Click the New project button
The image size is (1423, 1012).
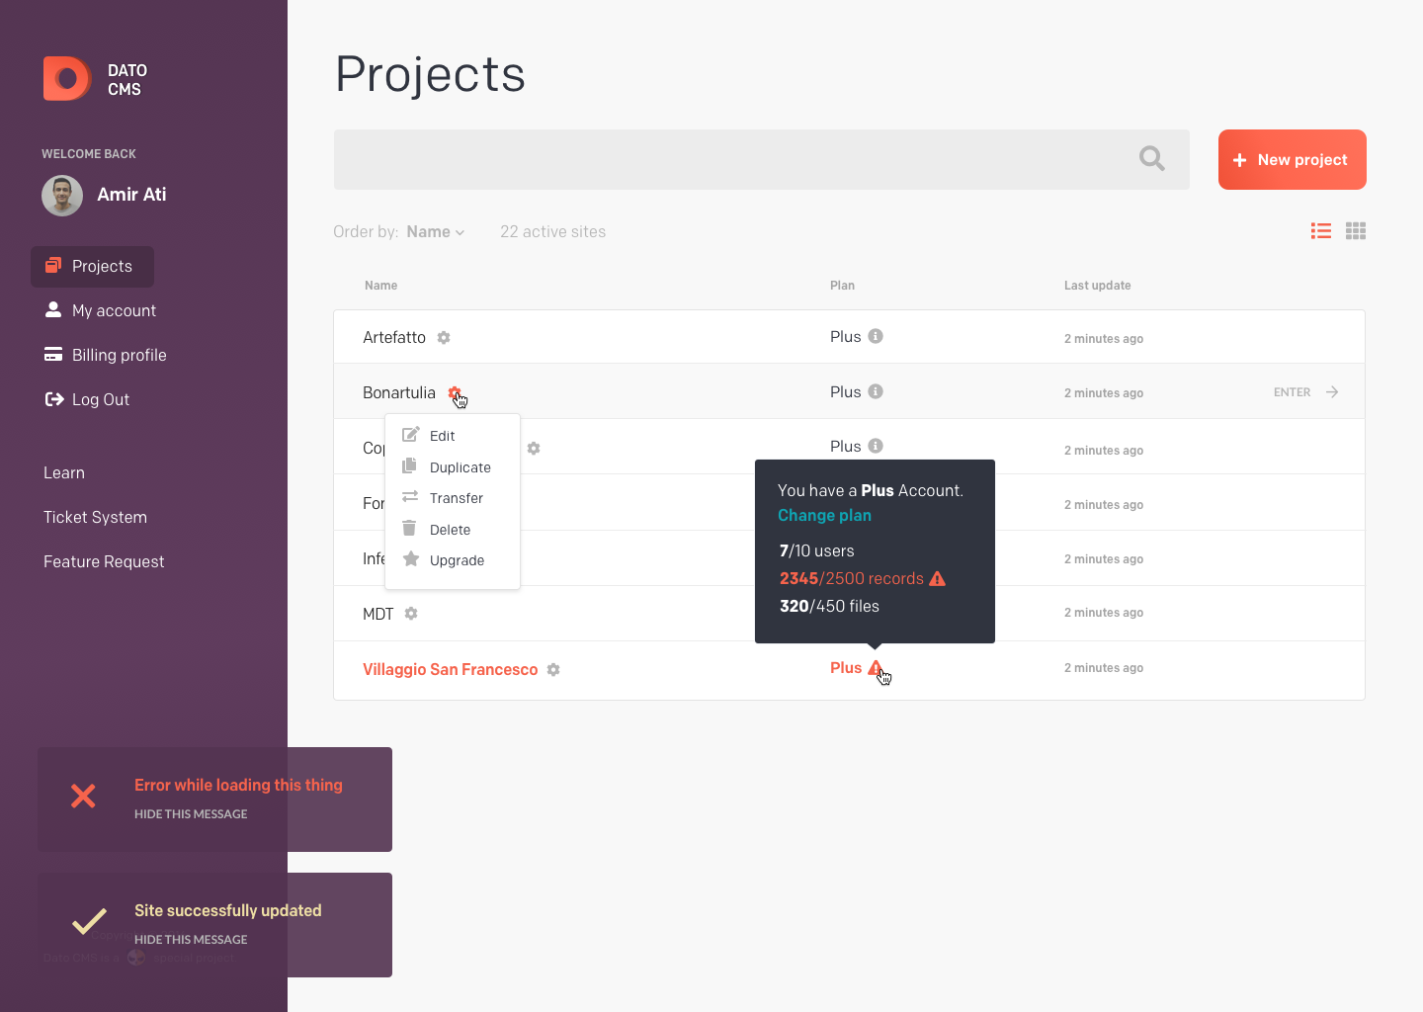pyautogui.click(x=1293, y=159)
